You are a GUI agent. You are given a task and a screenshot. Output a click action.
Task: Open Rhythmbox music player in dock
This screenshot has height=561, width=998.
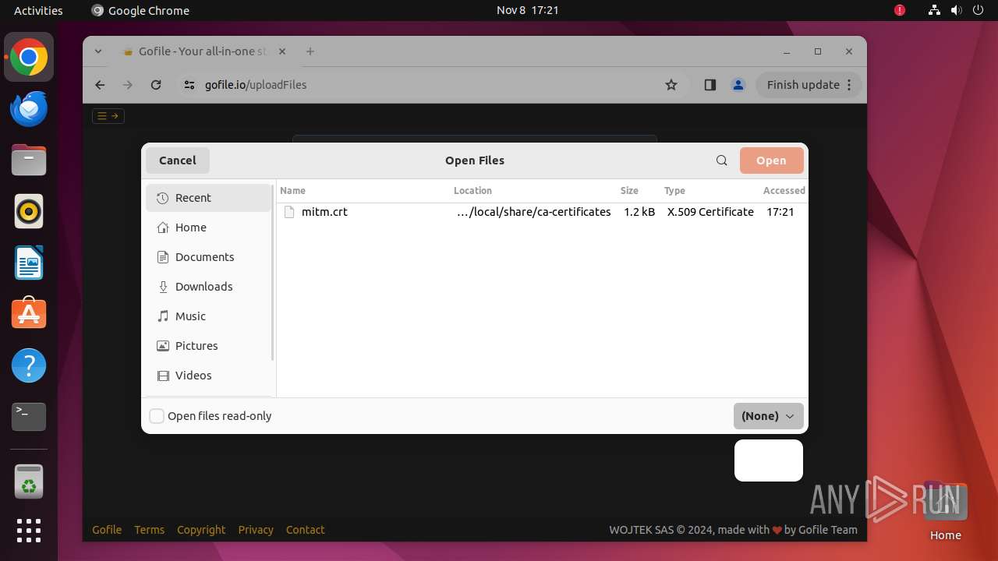click(x=29, y=212)
